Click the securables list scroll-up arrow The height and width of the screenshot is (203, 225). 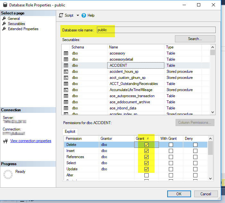[x=213, y=47]
